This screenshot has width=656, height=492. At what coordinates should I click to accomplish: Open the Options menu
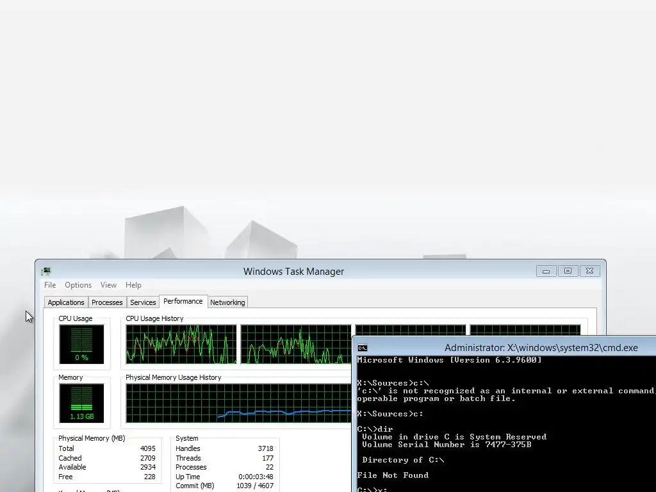click(78, 285)
